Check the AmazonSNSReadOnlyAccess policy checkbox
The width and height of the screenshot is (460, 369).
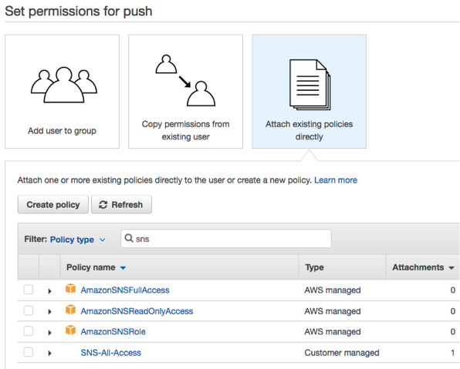click(29, 310)
